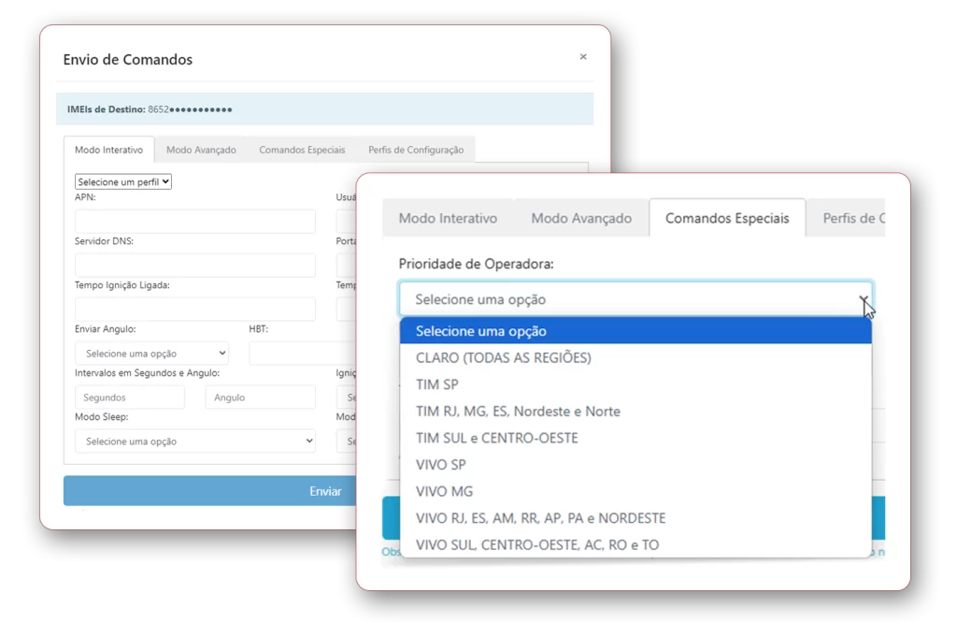Select Comandos Especiais tab in front panel

pyautogui.click(x=727, y=218)
